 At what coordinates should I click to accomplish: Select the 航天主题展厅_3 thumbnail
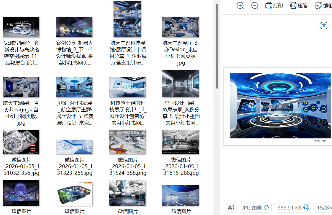pyautogui.click(x=180, y=27)
